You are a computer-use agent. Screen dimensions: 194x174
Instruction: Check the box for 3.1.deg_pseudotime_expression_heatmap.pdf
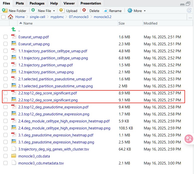point(5,135)
